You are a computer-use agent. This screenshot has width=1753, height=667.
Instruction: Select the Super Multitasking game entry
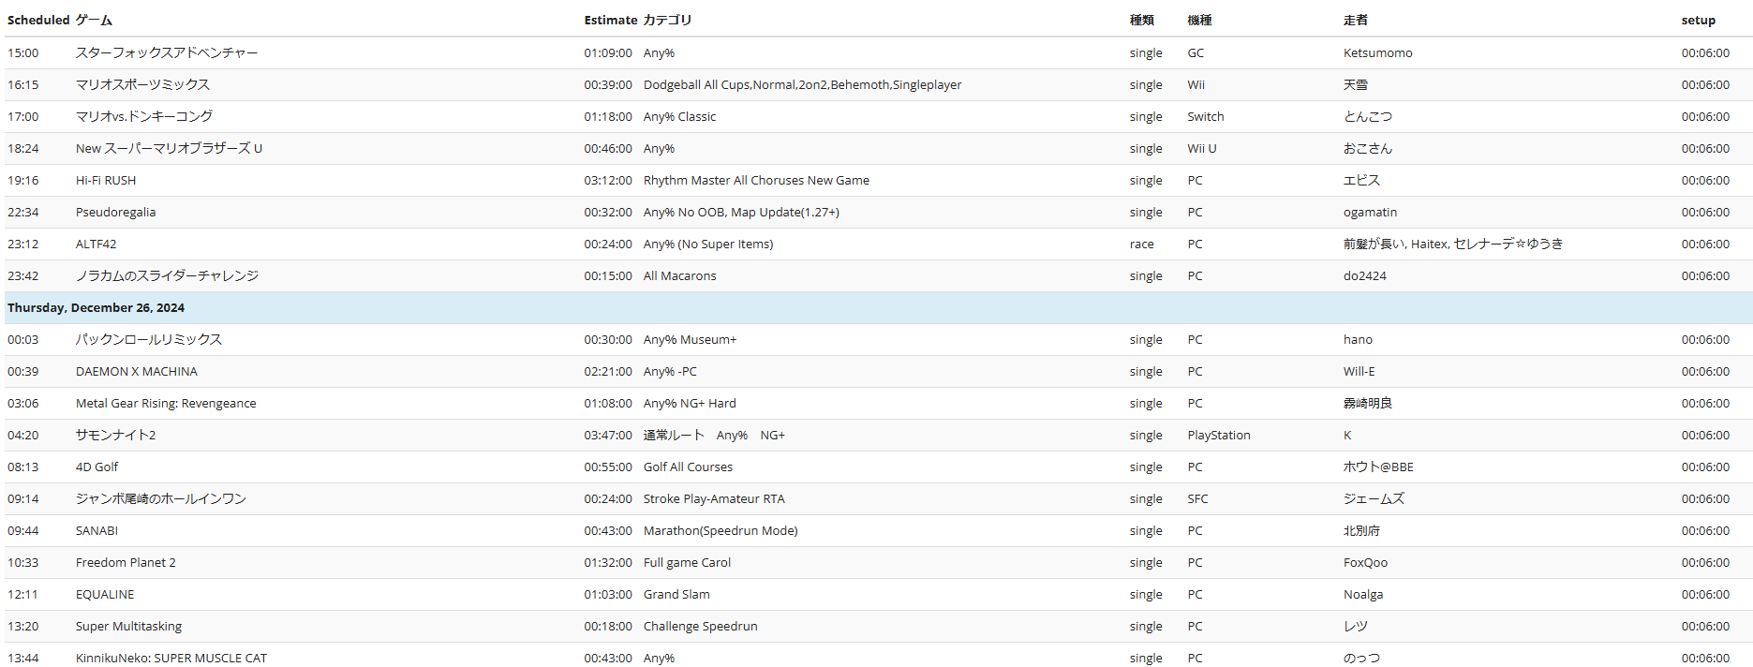pyautogui.click(x=129, y=627)
